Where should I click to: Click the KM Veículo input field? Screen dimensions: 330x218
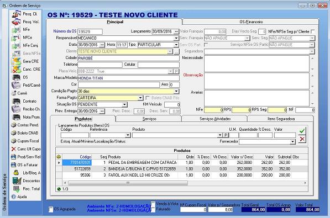(x=172, y=105)
